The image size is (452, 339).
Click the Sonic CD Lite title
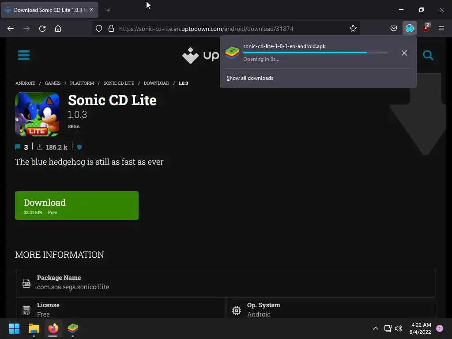click(112, 100)
